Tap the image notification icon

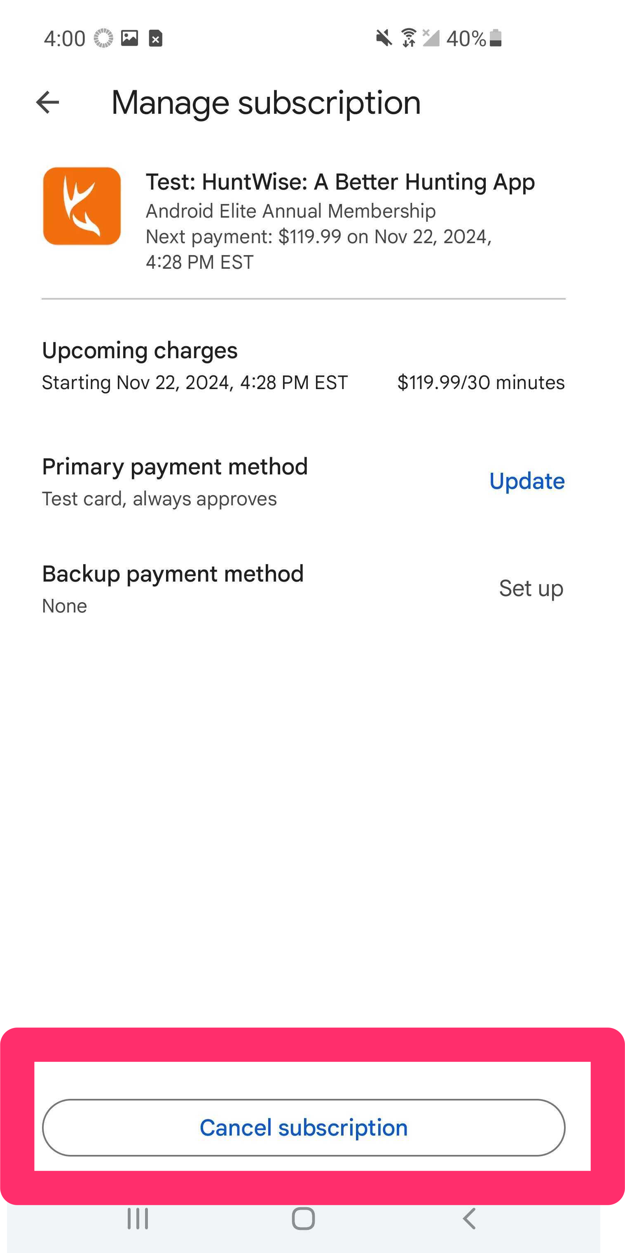tap(129, 38)
